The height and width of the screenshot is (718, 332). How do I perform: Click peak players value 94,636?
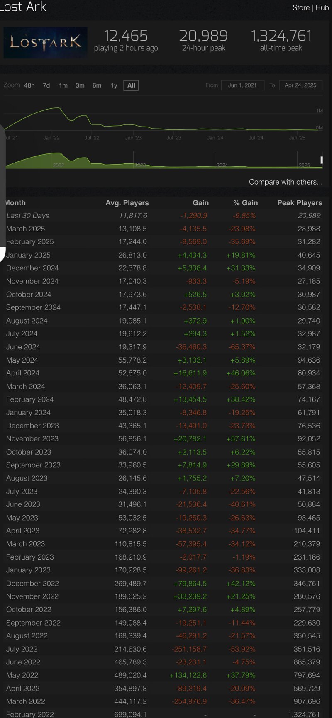click(x=309, y=360)
